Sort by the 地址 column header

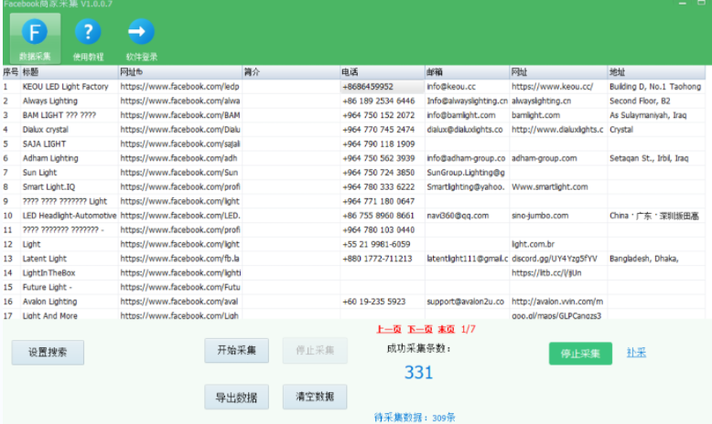[656, 72]
